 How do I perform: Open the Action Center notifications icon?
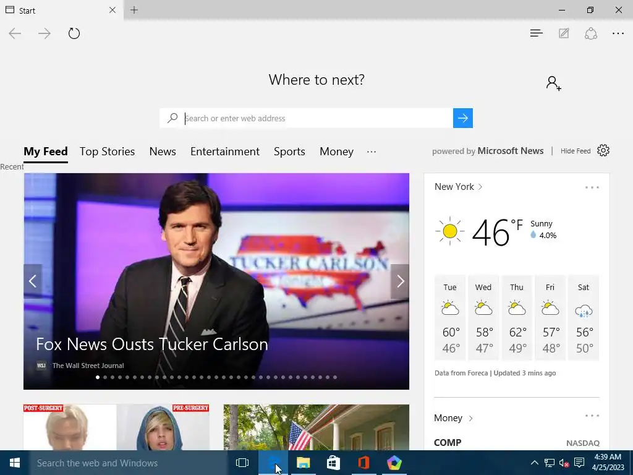click(x=579, y=463)
